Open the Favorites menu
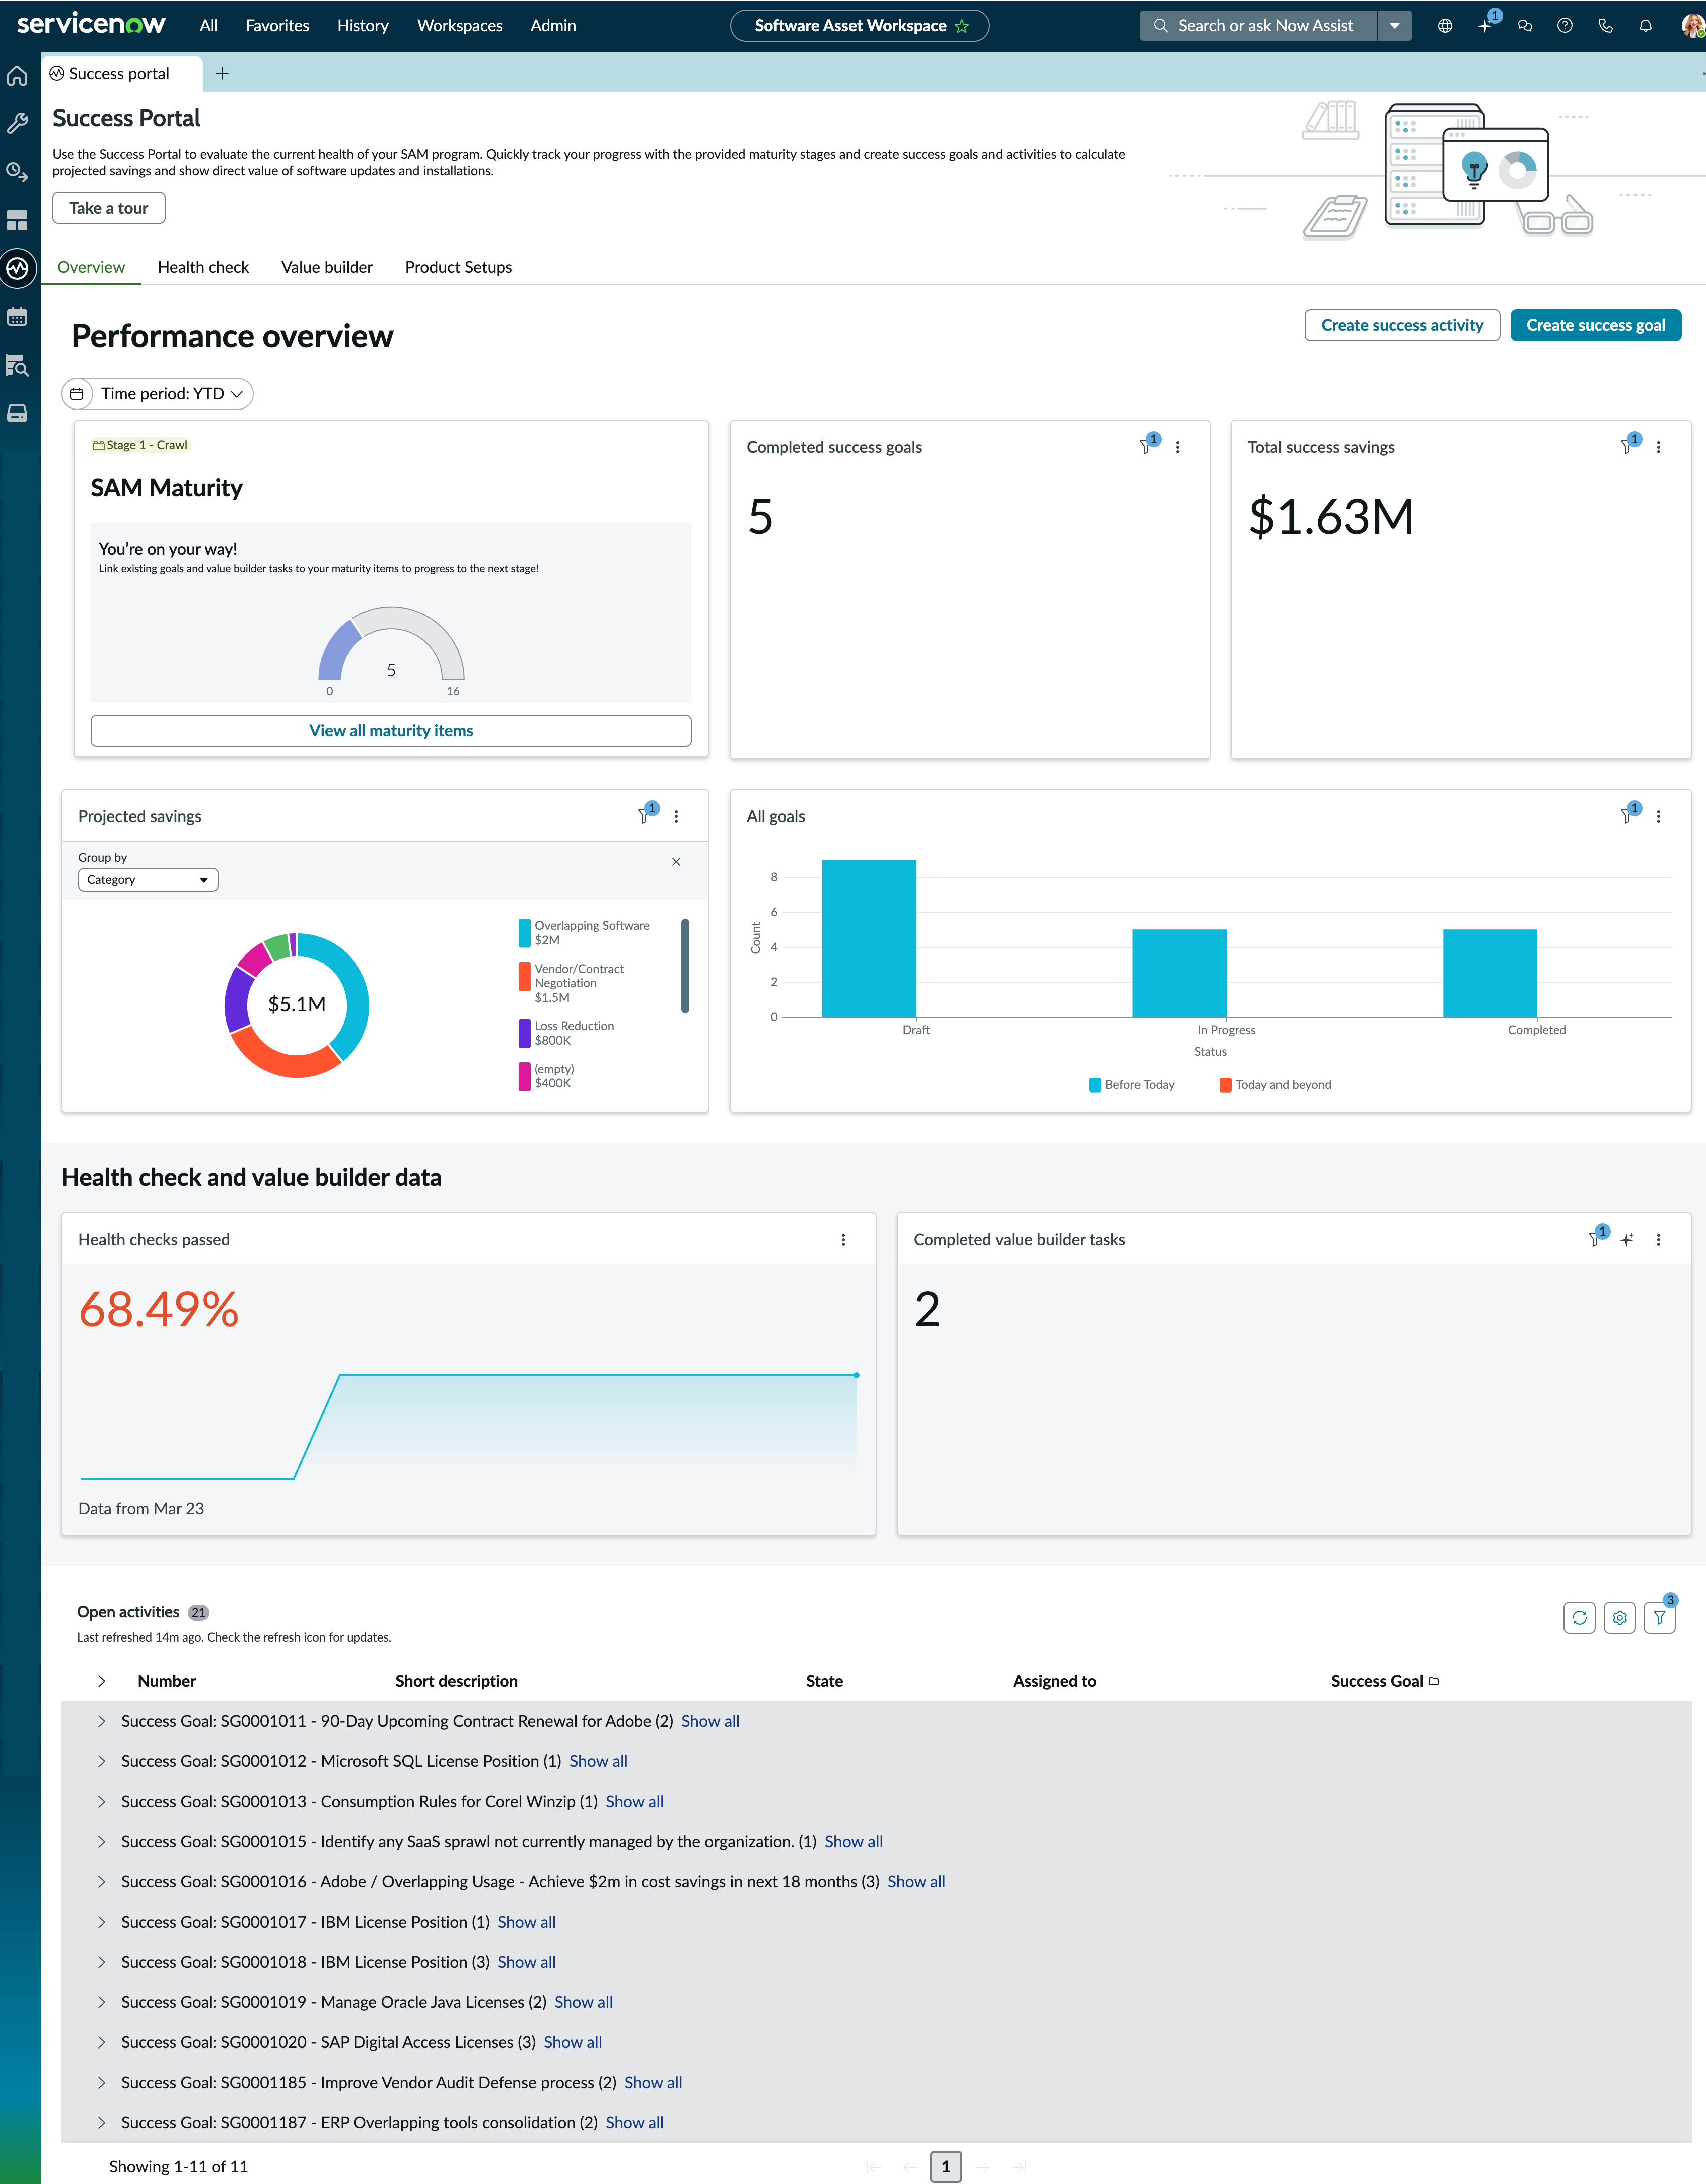Image resolution: width=1706 pixels, height=2184 pixels. coord(277,26)
